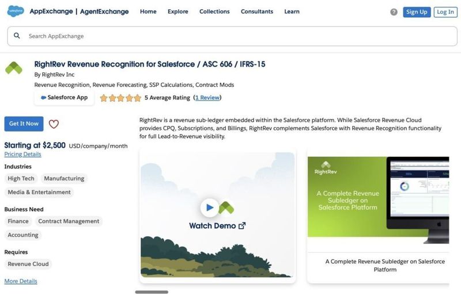Click the Get It Now button

click(x=24, y=124)
